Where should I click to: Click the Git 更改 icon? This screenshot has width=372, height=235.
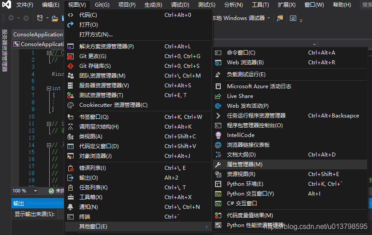[x=70, y=56]
